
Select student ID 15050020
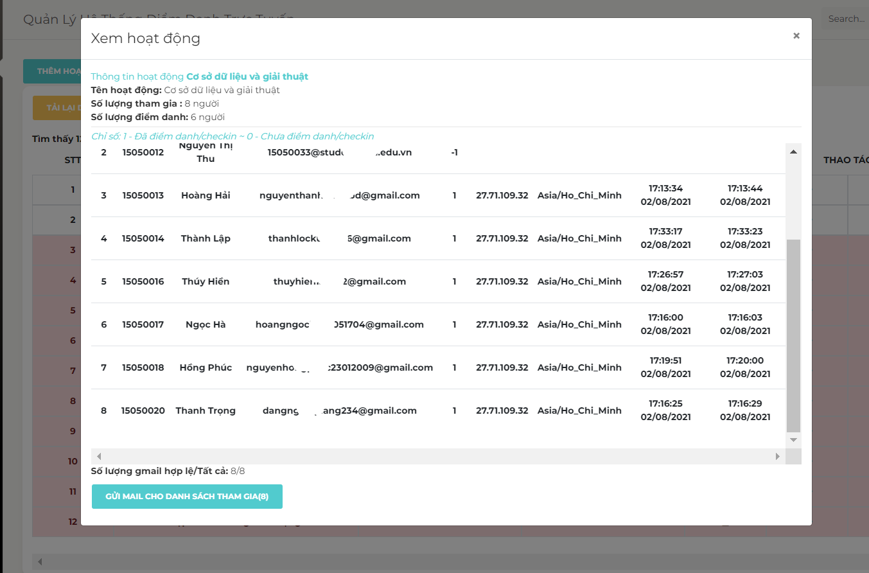pos(143,410)
